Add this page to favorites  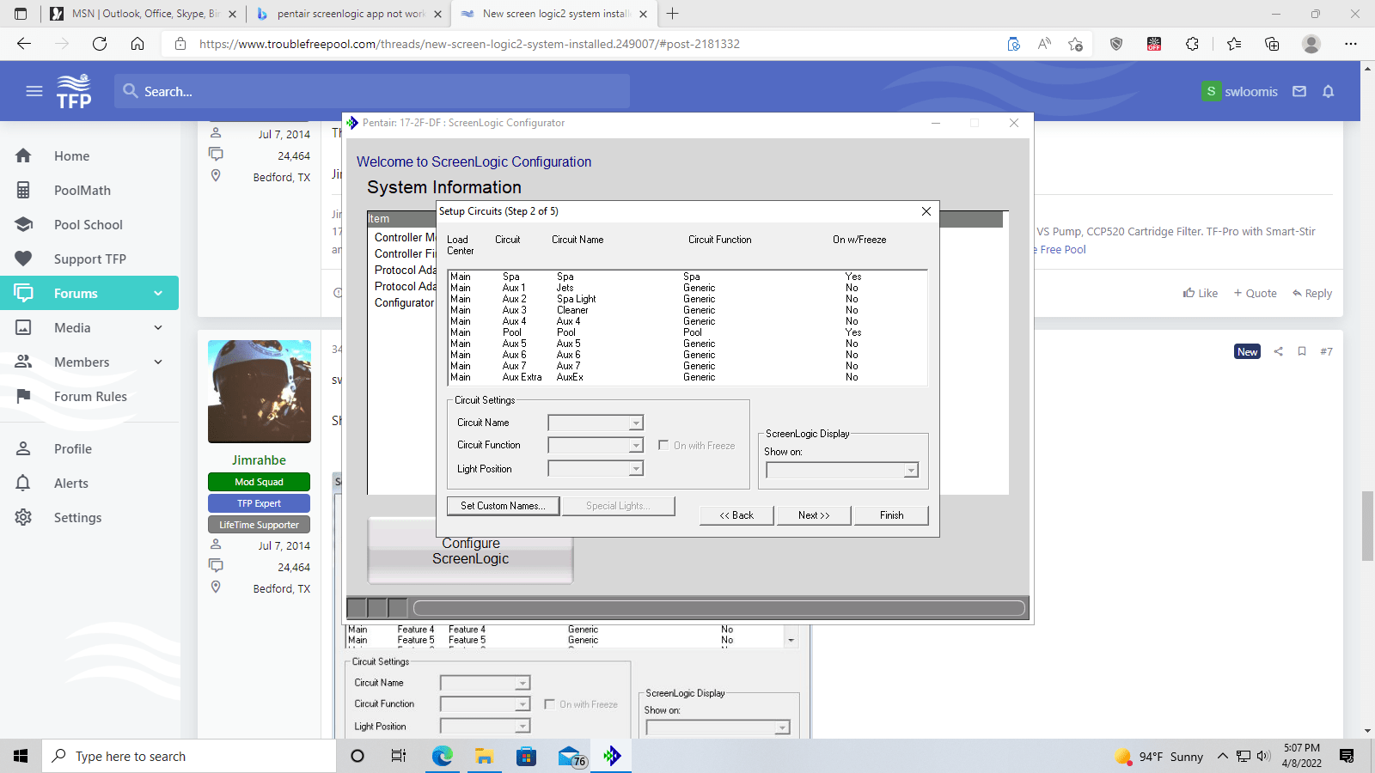[1075, 44]
